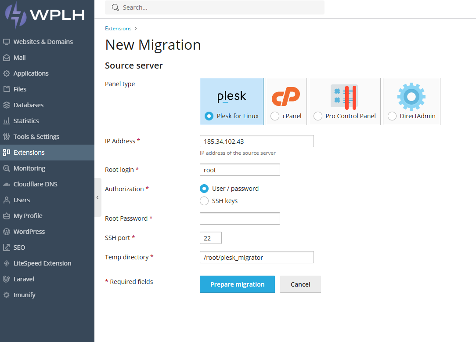This screenshot has width=476, height=342.
Task: Click the Extensions sidebar label
Action: point(29,152)
